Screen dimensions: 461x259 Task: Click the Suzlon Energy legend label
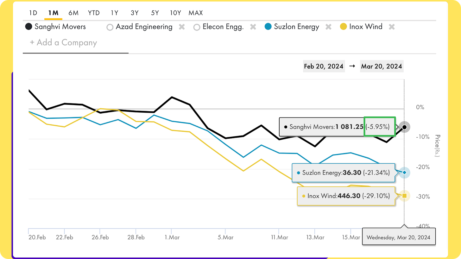(x=296, y=27)
